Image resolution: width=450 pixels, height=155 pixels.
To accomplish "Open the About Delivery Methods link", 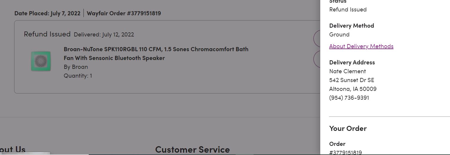I will click(x=361, y=46).
